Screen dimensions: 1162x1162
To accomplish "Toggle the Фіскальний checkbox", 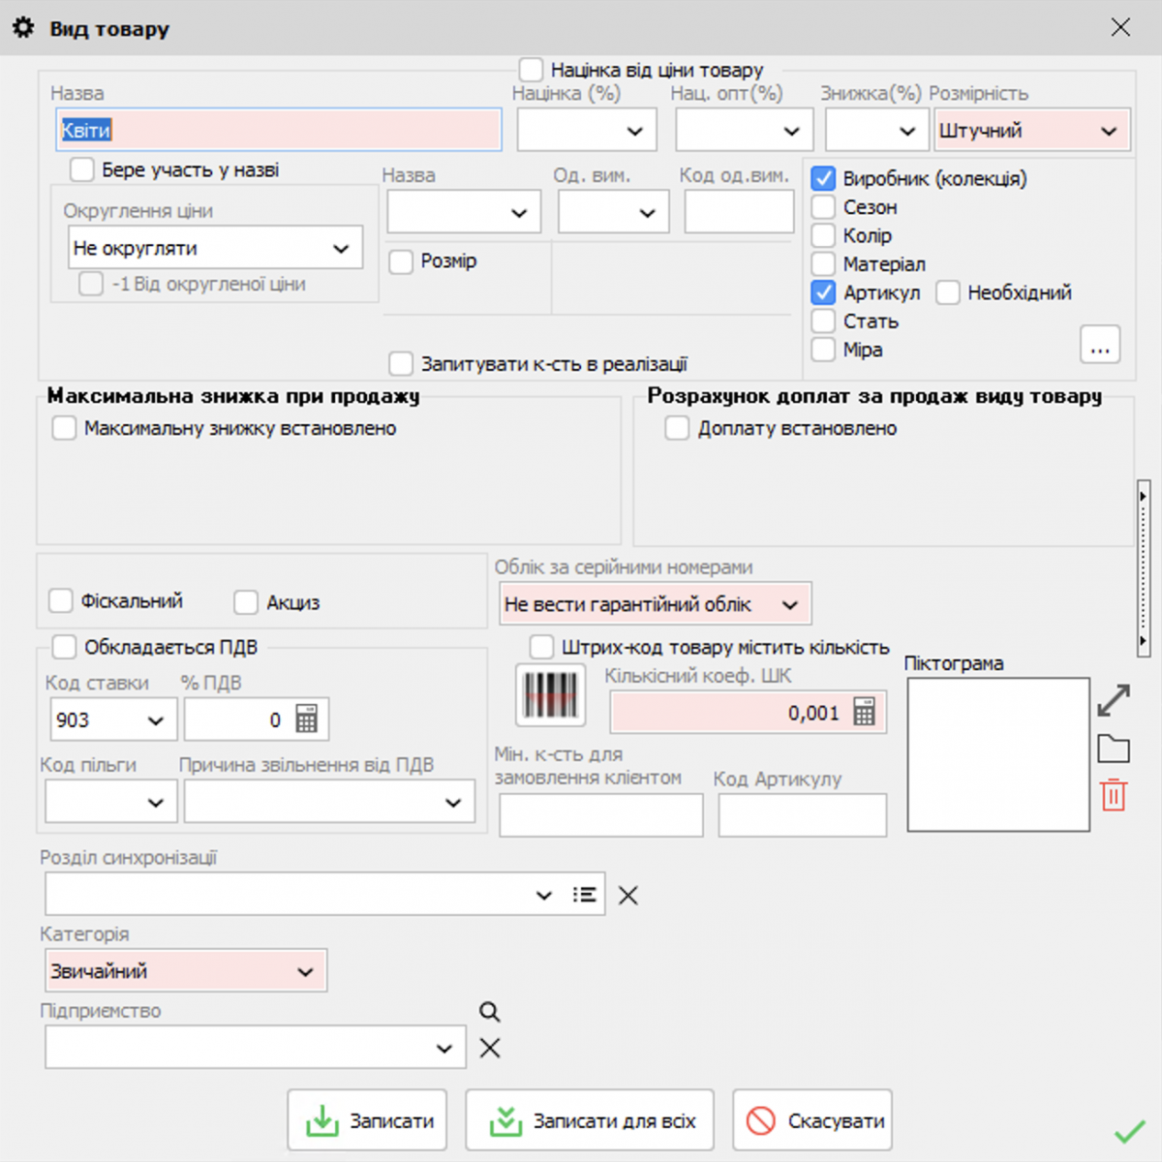I will 62,600.
